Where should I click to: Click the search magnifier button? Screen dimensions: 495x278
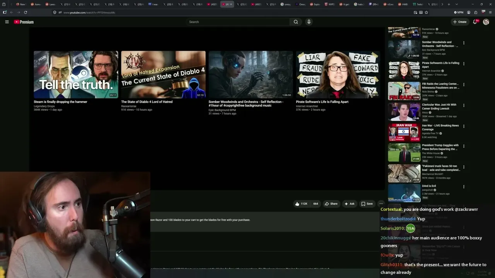[x=296, y=22]
